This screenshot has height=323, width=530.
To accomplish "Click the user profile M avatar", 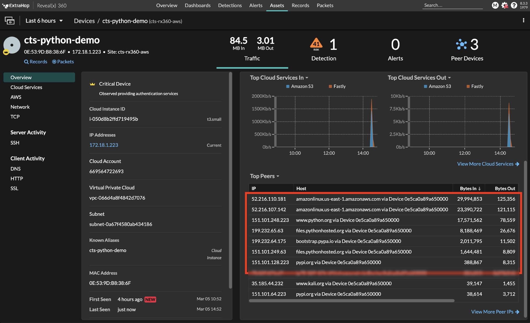I will 495,6.
